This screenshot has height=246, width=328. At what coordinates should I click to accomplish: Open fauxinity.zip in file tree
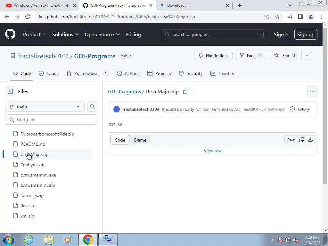(32, 195)
